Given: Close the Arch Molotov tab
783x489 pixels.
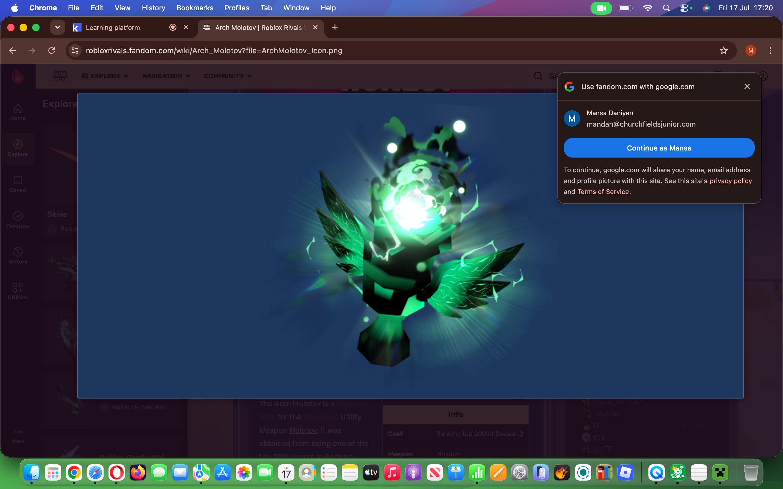Looking at the screenshot, I should click(x=315, y=27).
